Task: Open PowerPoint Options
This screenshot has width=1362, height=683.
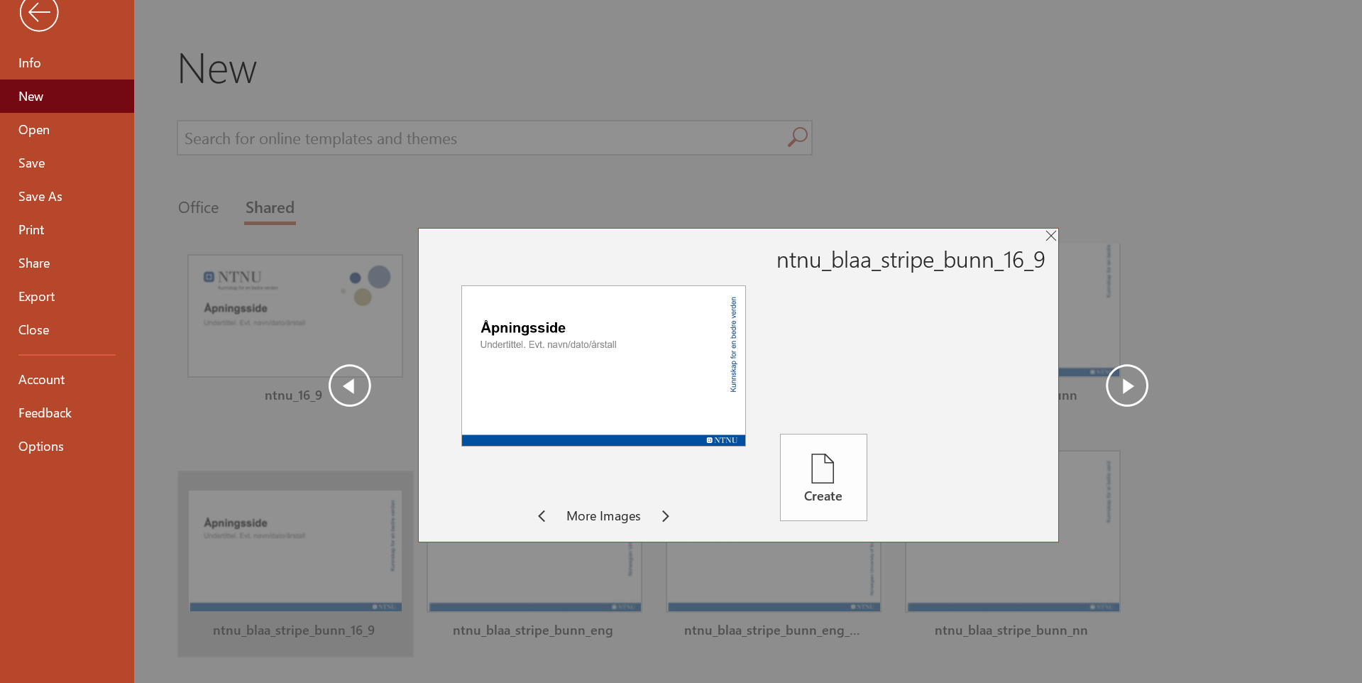Action: tap(67, 447)
